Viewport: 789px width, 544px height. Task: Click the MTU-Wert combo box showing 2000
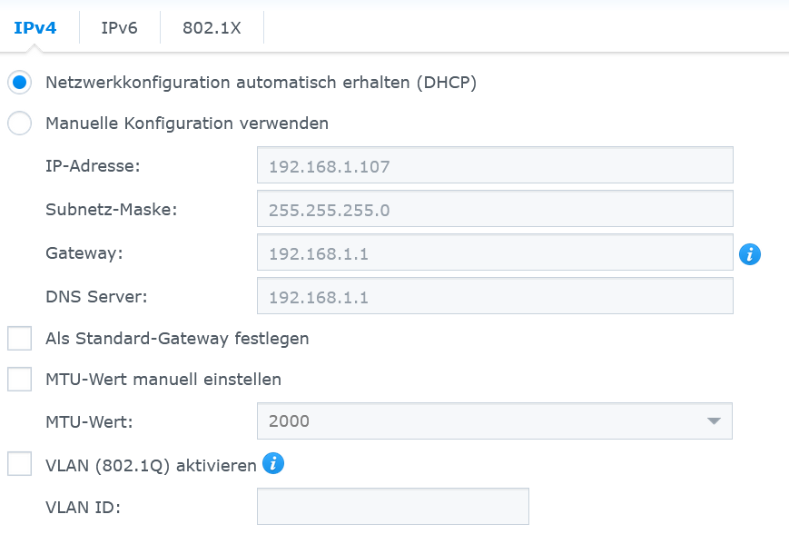coord(481,421)
